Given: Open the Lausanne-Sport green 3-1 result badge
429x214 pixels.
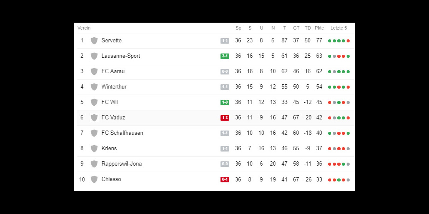Looking at the screenshot, I should click(225, 56).
